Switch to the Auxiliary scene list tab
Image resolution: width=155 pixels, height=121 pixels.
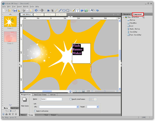[x=15, y=108]
